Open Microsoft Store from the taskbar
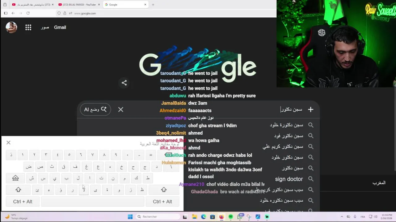 [212, 217]
